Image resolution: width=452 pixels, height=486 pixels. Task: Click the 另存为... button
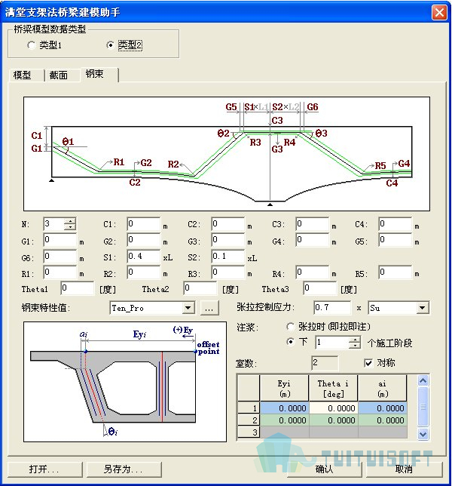[124, 469]
